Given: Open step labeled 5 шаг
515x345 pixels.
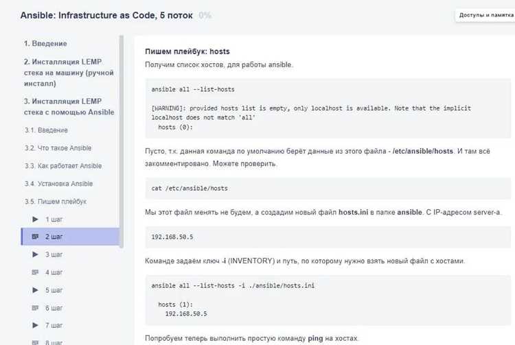Looking at the screenshot, I should click(x=54, y=290).
